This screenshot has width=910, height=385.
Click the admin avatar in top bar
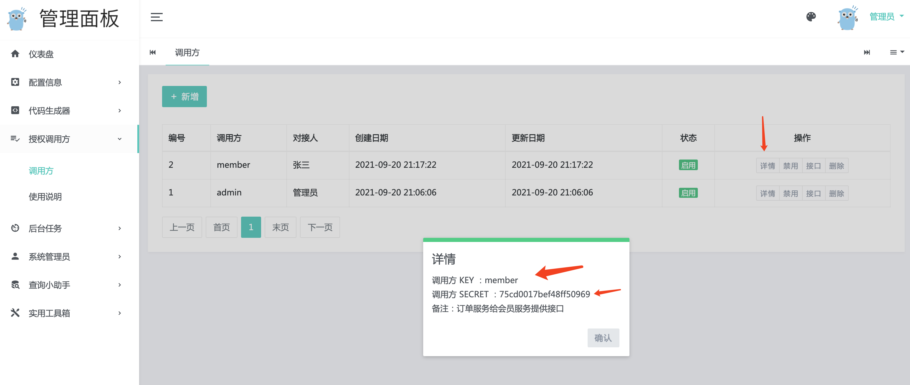tap(847, 18)
